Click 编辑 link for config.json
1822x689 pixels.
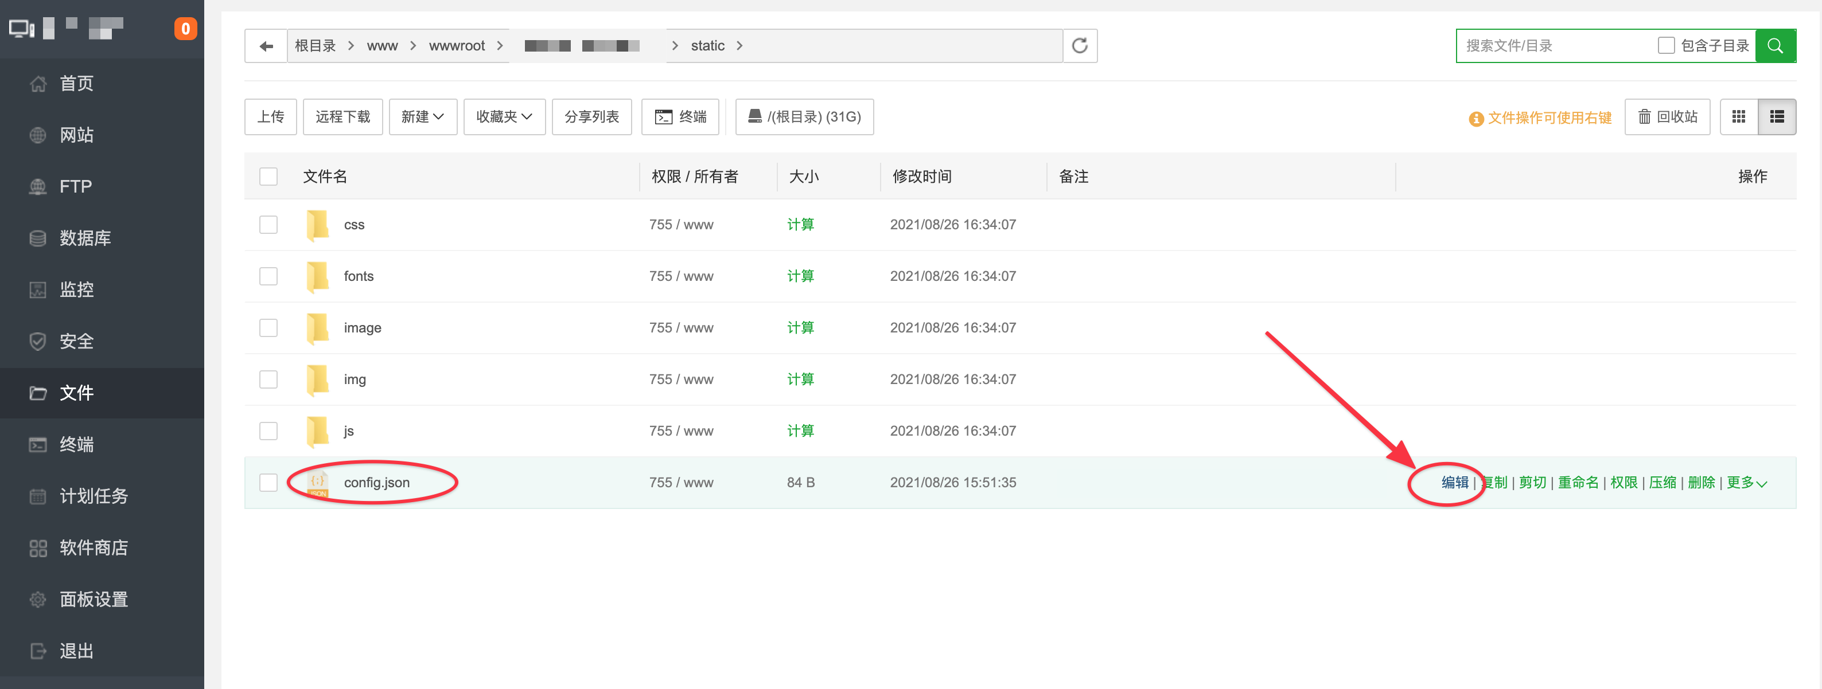pyautogui.click(x=1455, y=483)
